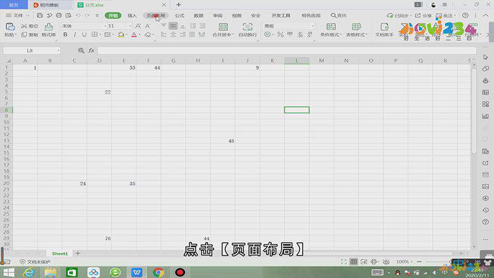Click the fx insert function icon
494x278 pixels.
point(91,51)
